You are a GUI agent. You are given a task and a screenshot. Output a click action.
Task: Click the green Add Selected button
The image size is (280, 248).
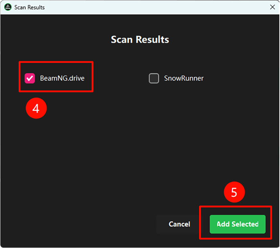237,224
